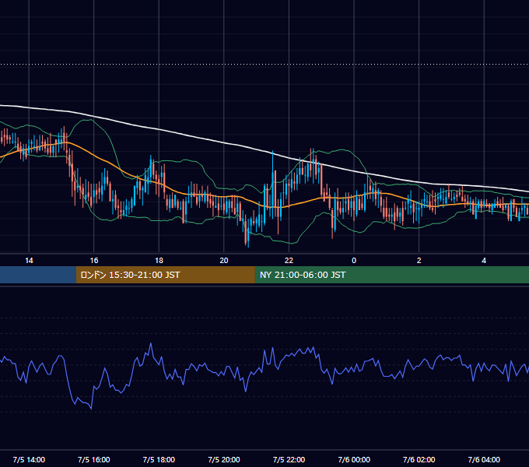Click hour label 20 on price chart axis
The height and width of the screenshot is (467, 529).
(224, 261)
